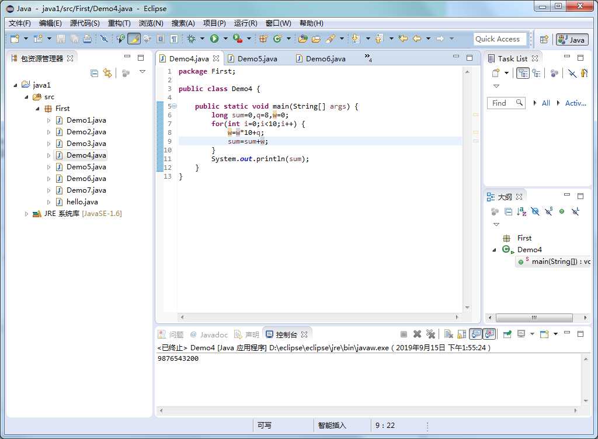Open the 源代码(S) menu
The height and width of the screenshot is (439, 598).
click(85, 23)
